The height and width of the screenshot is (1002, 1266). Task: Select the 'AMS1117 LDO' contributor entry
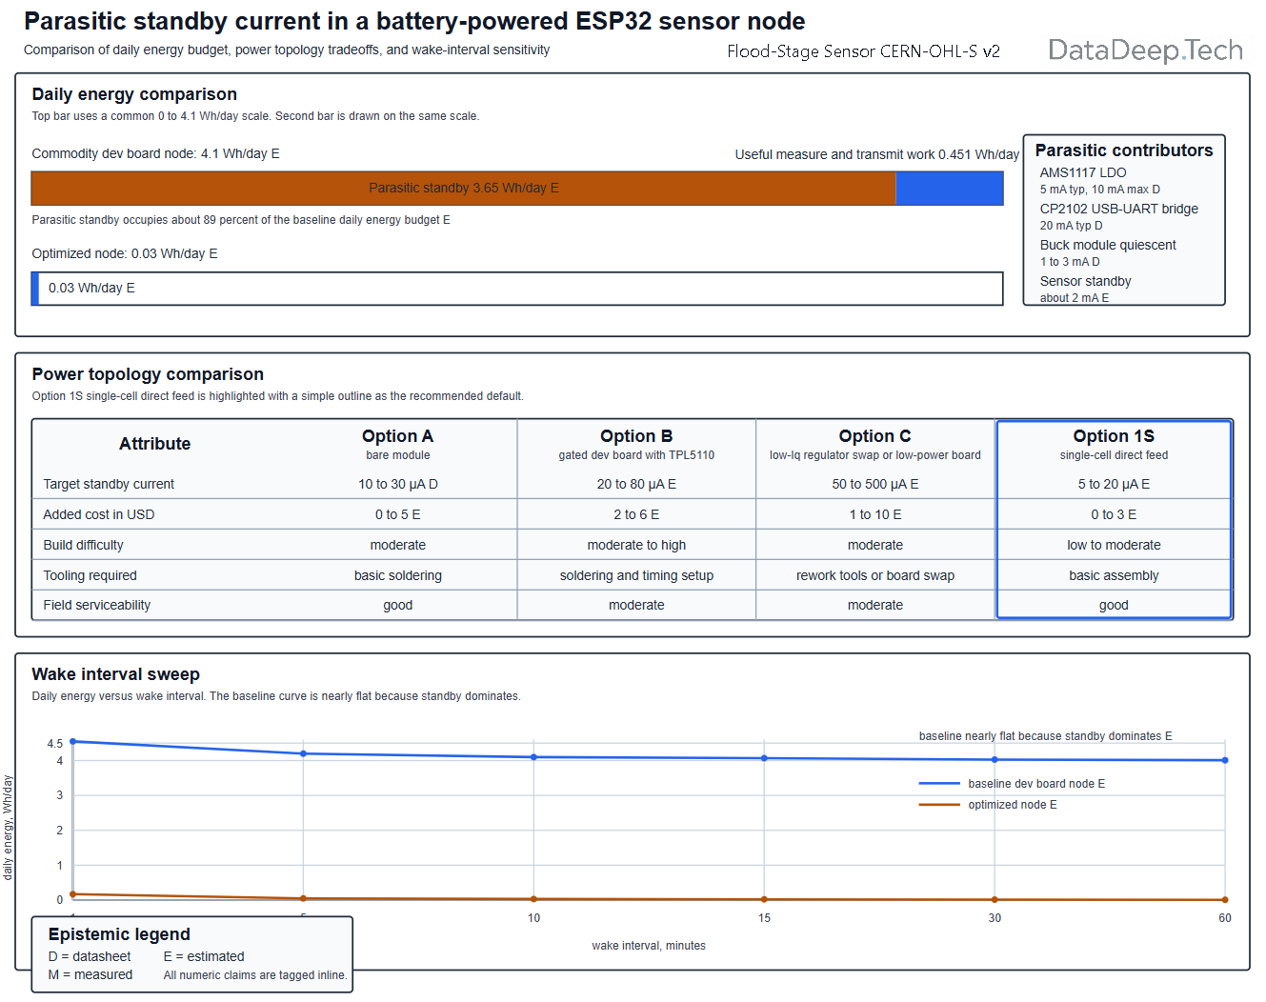pyautogui.click(x=1099, y=180)
